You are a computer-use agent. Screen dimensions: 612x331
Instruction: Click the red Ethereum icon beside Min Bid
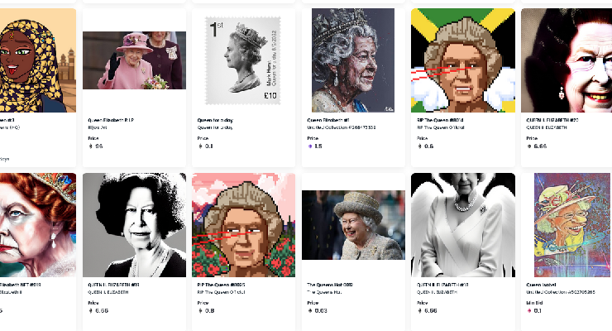528,310
